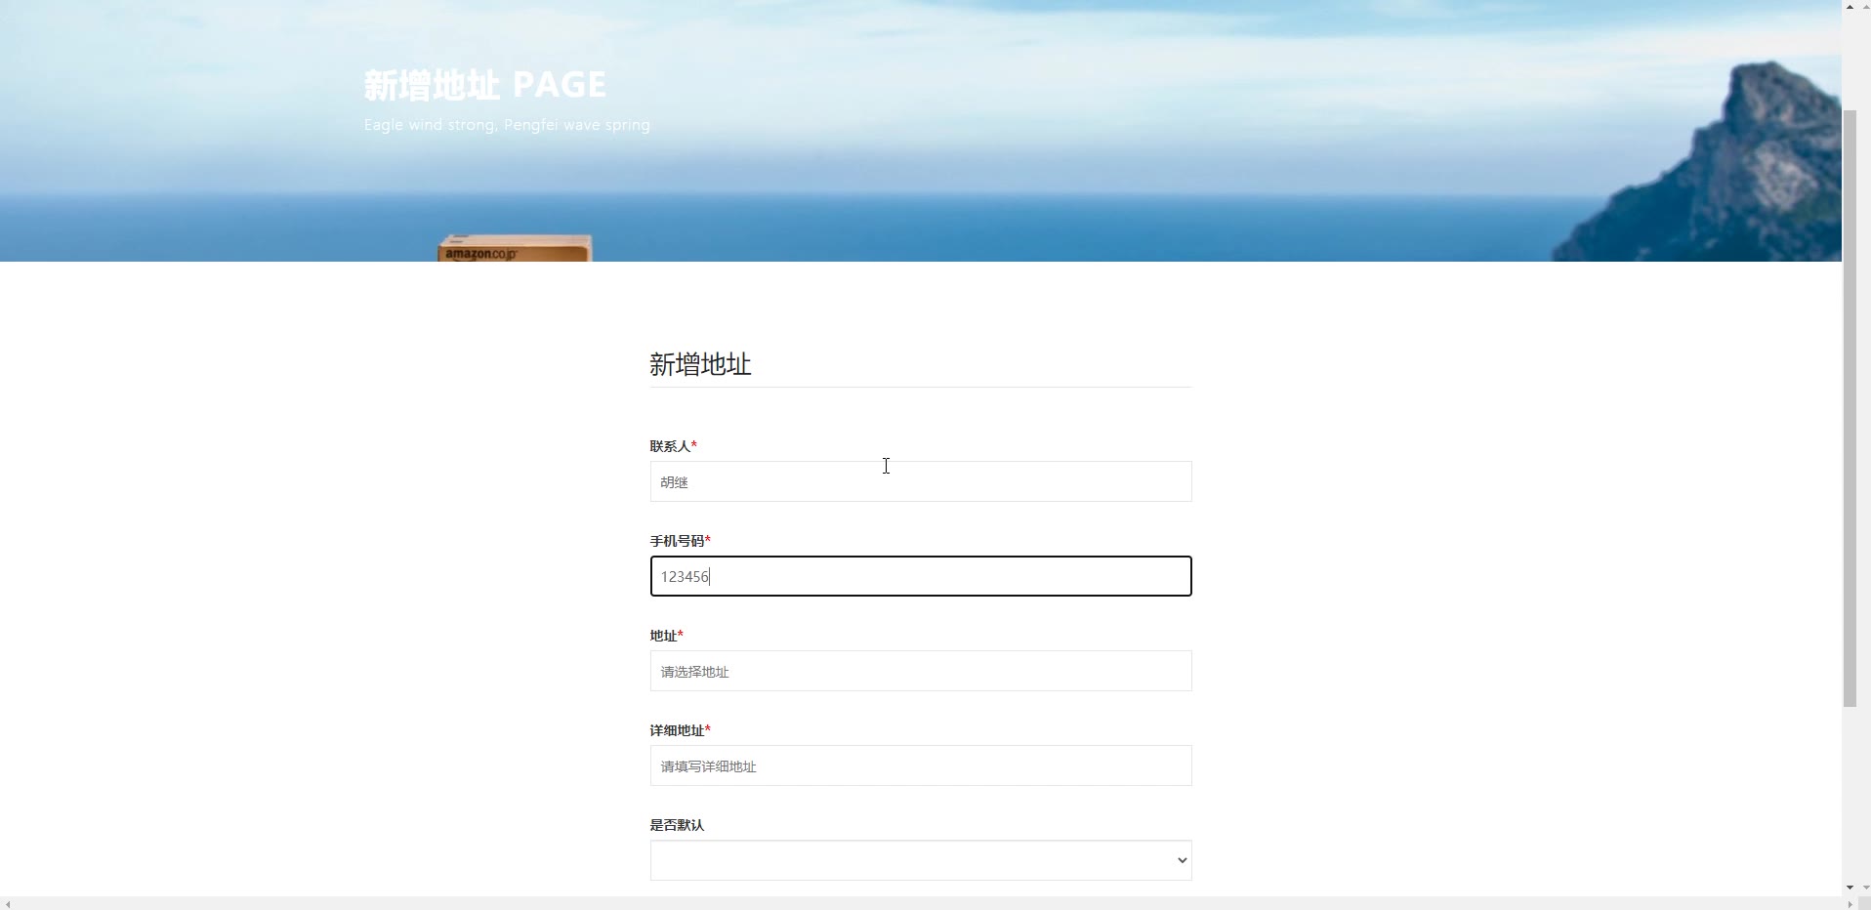1871x910 pixels.
Task: Click the scroll up arrow on vertical scrollbar
Action: coord(1850,7)
